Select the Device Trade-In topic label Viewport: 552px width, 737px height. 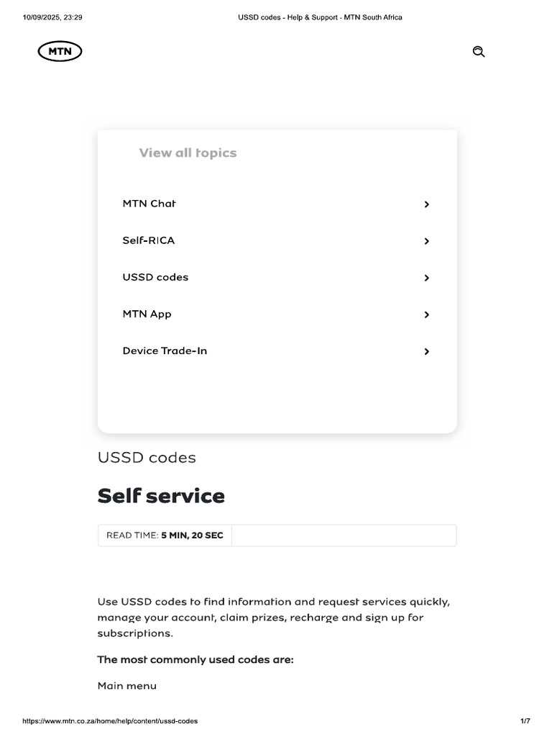(x=165, y=351)
